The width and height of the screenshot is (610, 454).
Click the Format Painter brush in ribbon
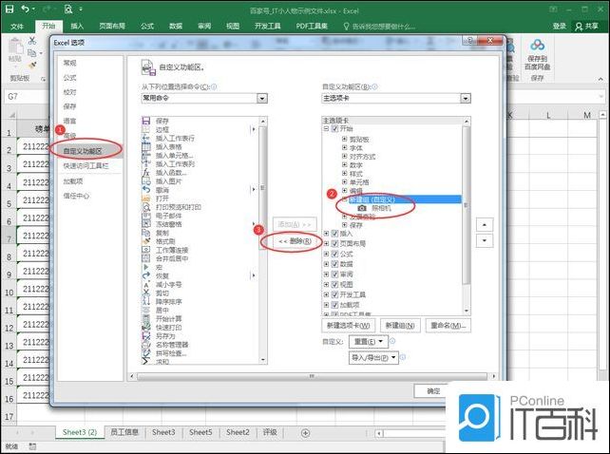32,66
